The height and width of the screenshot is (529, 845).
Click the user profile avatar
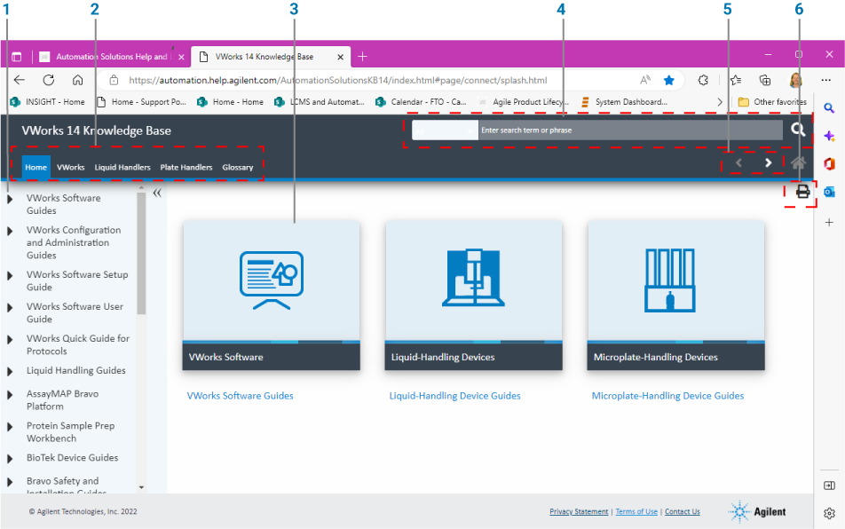[795, 80]
